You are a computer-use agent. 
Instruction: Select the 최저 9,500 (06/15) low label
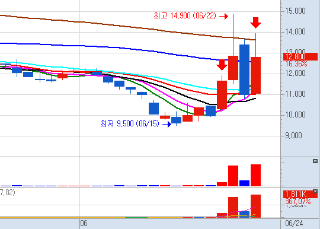(x=130, y=123)
